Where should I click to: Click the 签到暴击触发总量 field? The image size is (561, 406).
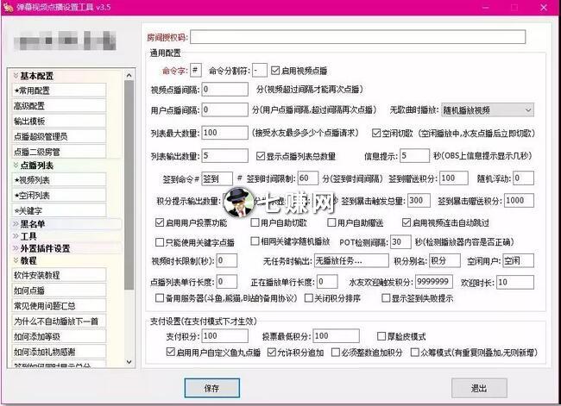pyautogui.click(x=419, y=201)
